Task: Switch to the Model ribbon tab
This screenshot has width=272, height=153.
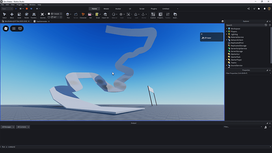Action: 106,9
